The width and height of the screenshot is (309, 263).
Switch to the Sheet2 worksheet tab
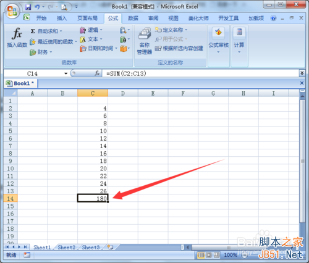(x=66, y=247)
